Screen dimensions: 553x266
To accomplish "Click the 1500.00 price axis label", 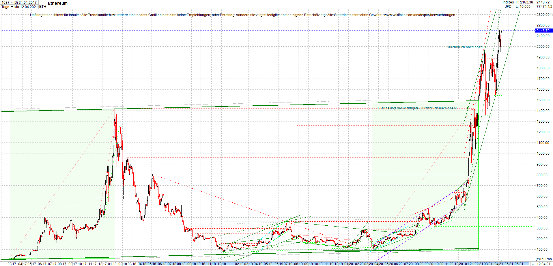I will (543, 100).
